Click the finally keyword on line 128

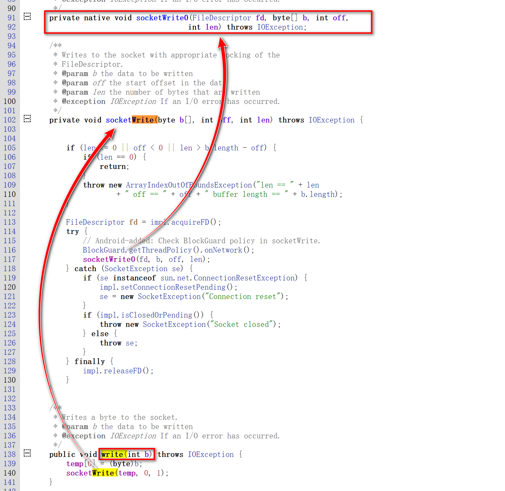pos(90,361)
